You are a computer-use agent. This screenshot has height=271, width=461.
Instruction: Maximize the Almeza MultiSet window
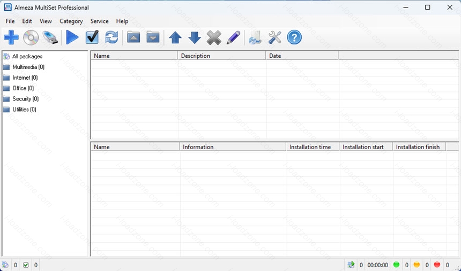pyautogui.click(x=427, y=7)
